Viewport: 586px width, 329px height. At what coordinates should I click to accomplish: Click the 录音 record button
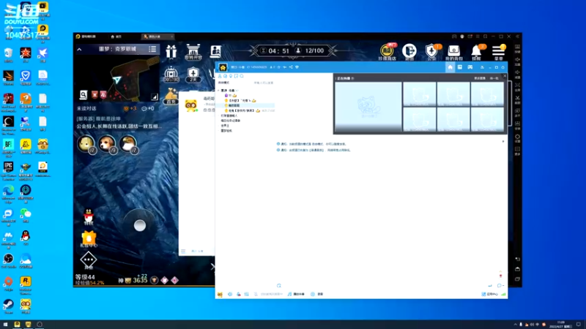click(x=317, y=295)
